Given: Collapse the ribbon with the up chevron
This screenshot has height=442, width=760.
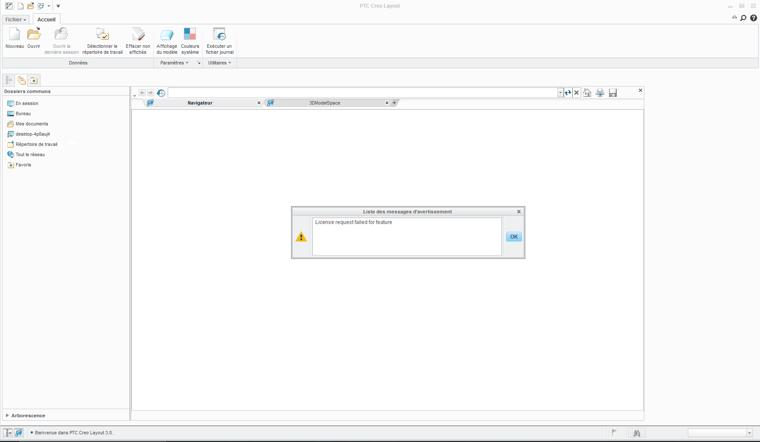Looking at the screenshot, I should pos(734,17).
